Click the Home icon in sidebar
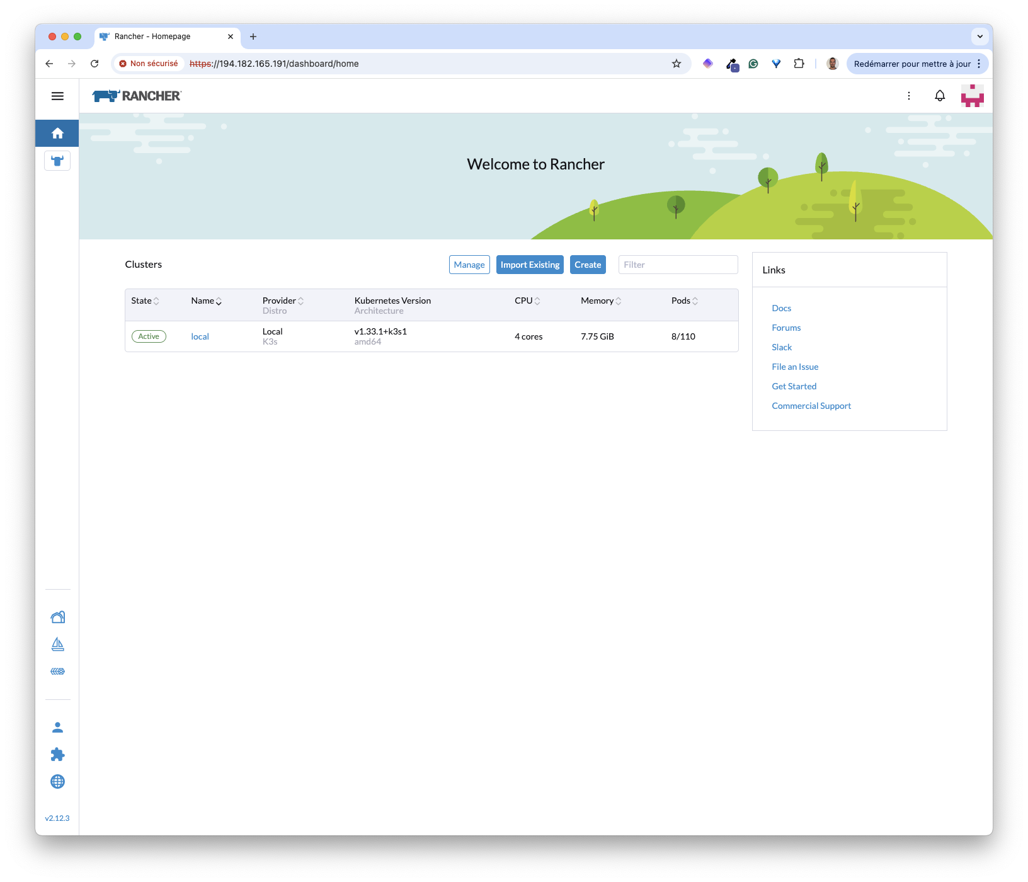This screenshot has height=882, width=1028. [x=57, y=133]
